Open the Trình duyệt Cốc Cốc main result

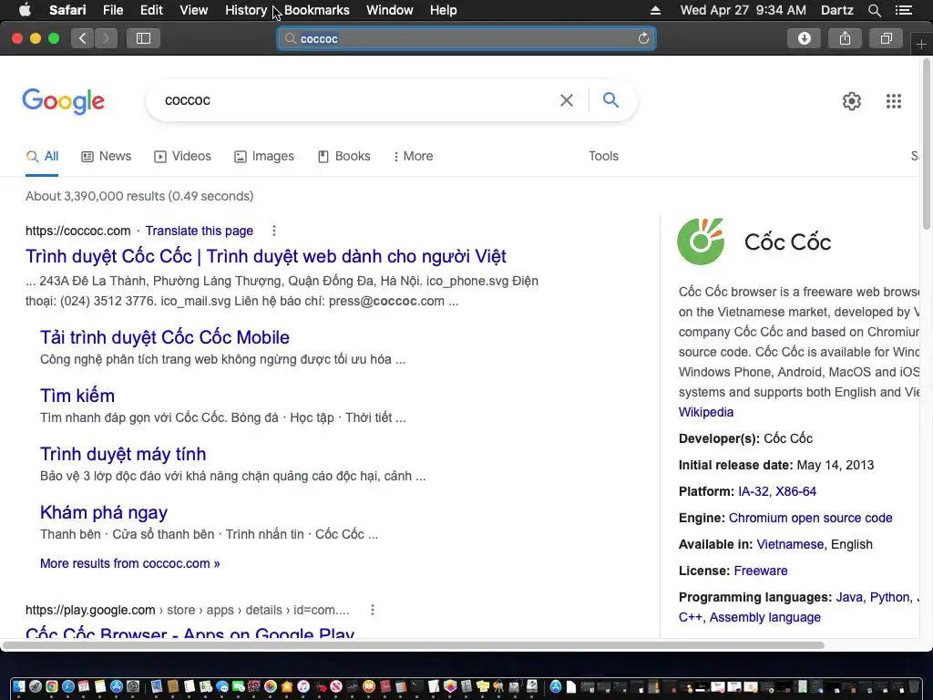[265, 256]
